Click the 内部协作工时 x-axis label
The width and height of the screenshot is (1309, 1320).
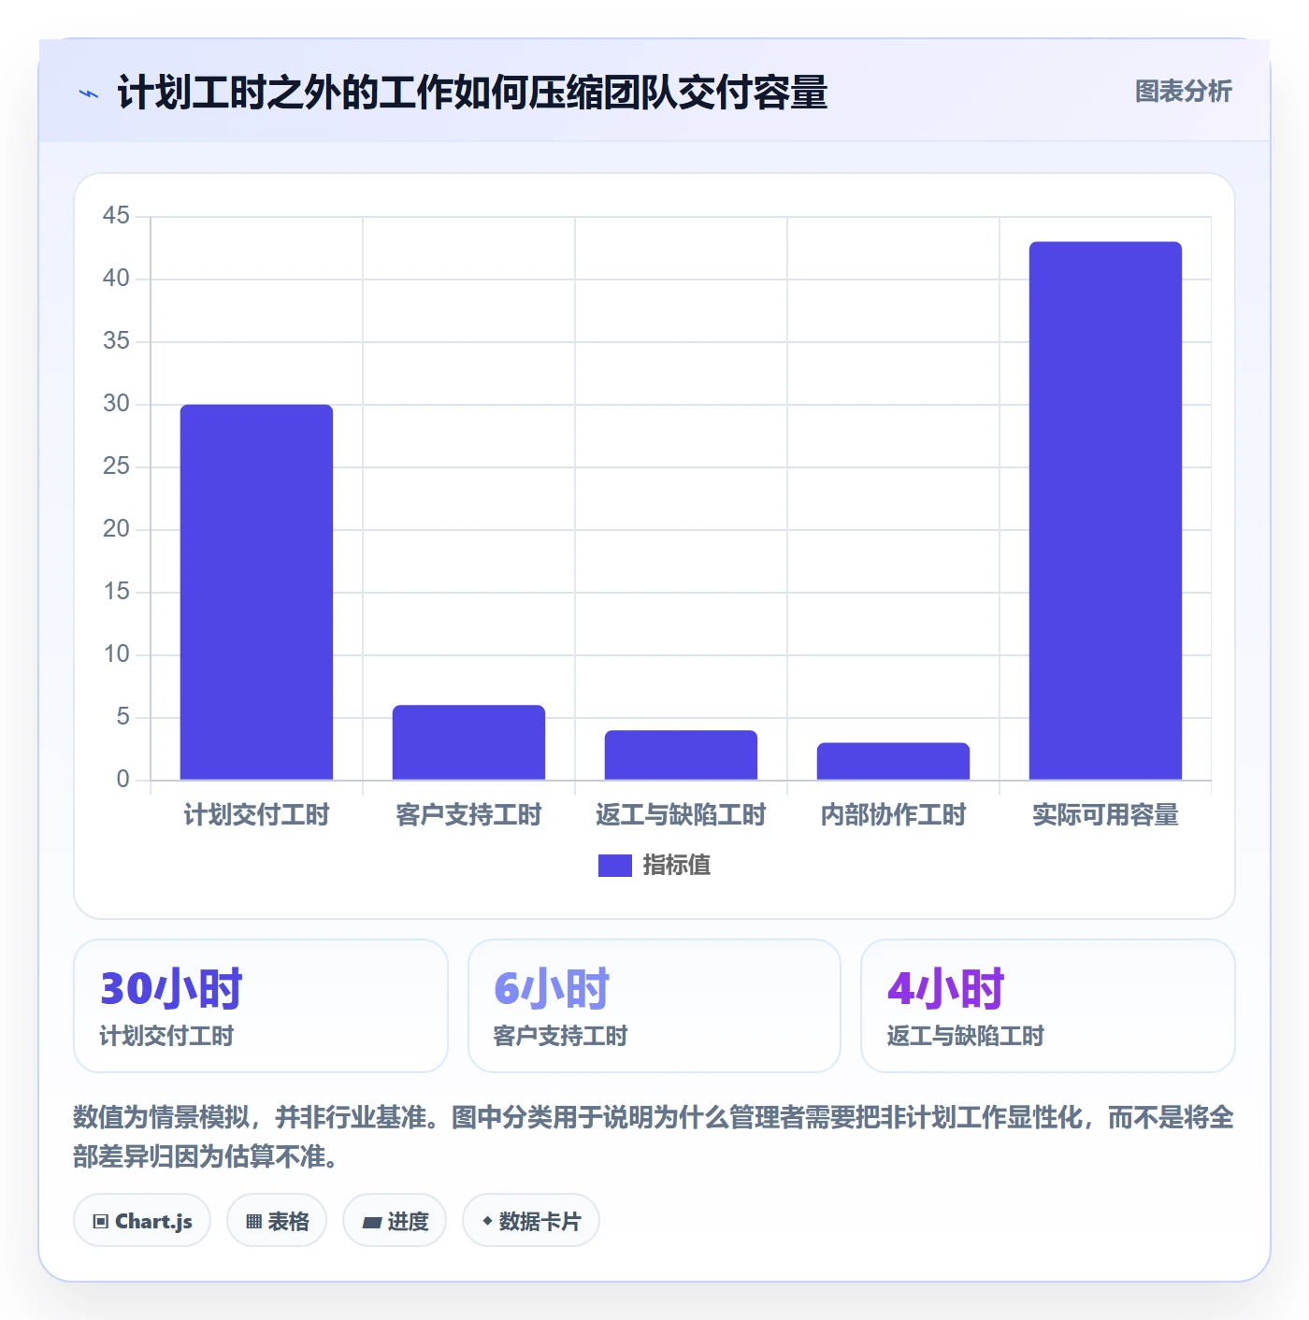893,815
